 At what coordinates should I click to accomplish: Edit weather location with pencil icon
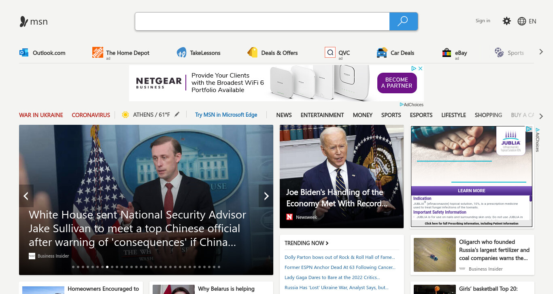pos(177,115)
